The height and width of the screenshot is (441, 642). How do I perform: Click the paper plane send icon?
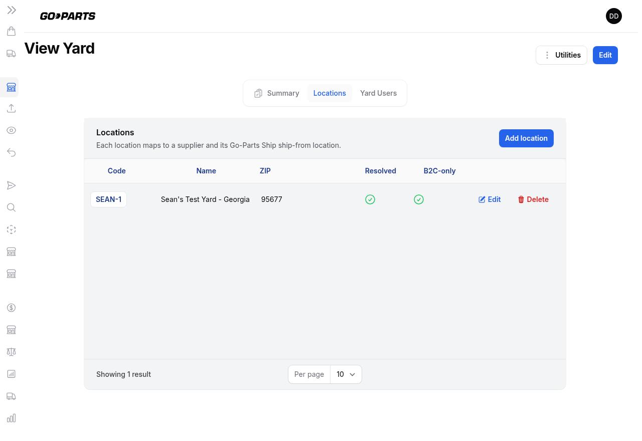tap(12, 185)
